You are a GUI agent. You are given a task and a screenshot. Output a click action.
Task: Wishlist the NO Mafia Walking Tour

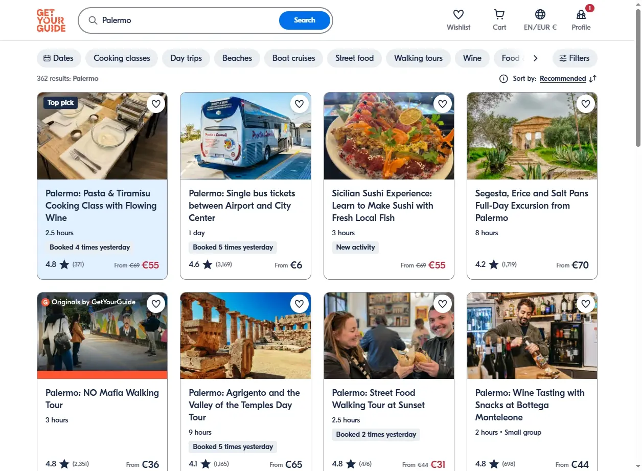point(156,304)
